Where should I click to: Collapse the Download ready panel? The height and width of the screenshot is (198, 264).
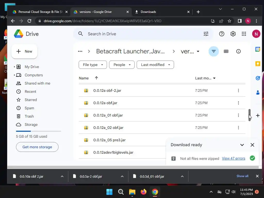coord(242,145)
